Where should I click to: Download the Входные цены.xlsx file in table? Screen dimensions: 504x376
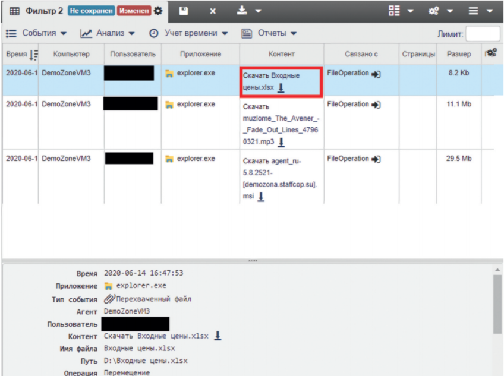click(x=281, y=88)
